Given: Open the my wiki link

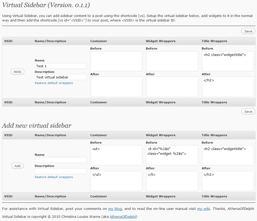Looking at the screenshot, I should (204, 209).
